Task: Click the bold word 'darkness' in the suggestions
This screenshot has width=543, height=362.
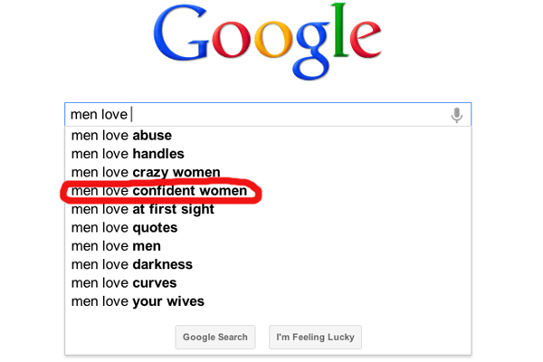Action: tap(162, 264)
